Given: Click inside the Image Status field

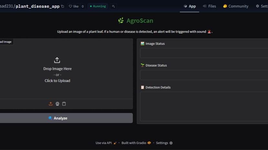Looking at the screenshot, I should pos(204,53).
